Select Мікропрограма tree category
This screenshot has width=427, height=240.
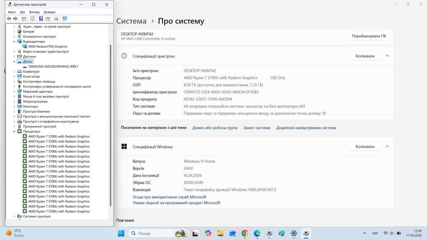(35, 101)
